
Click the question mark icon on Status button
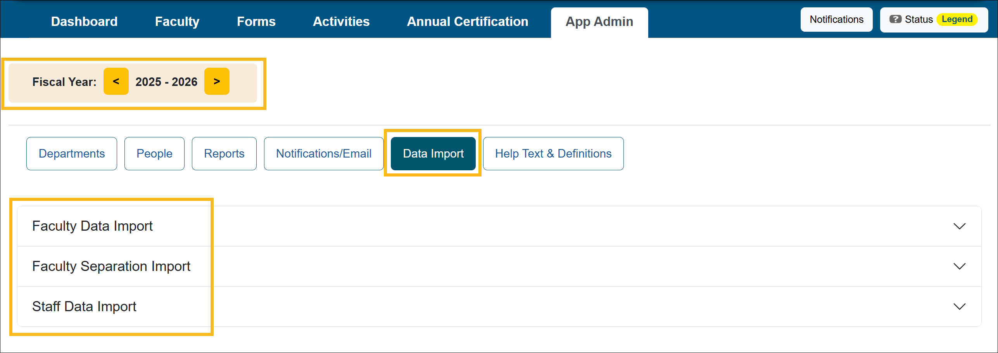tap(896, 19)
